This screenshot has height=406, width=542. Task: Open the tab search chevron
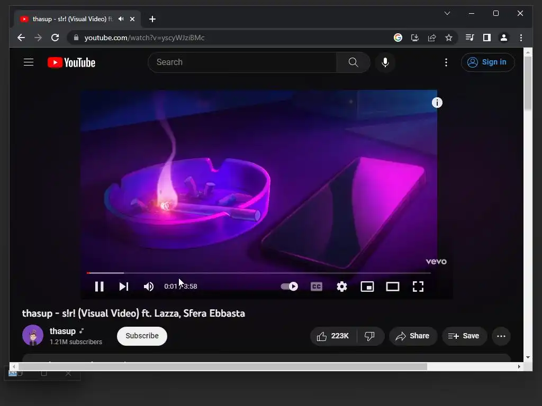447,13
